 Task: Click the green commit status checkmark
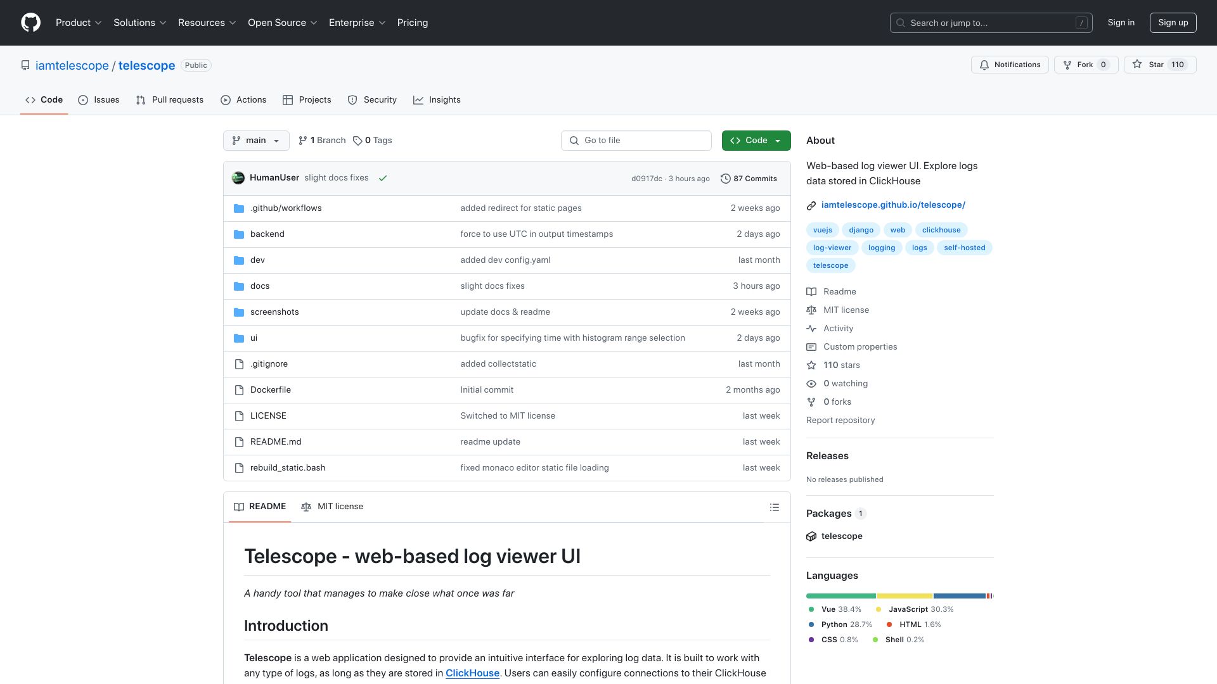tap(383, 178)
